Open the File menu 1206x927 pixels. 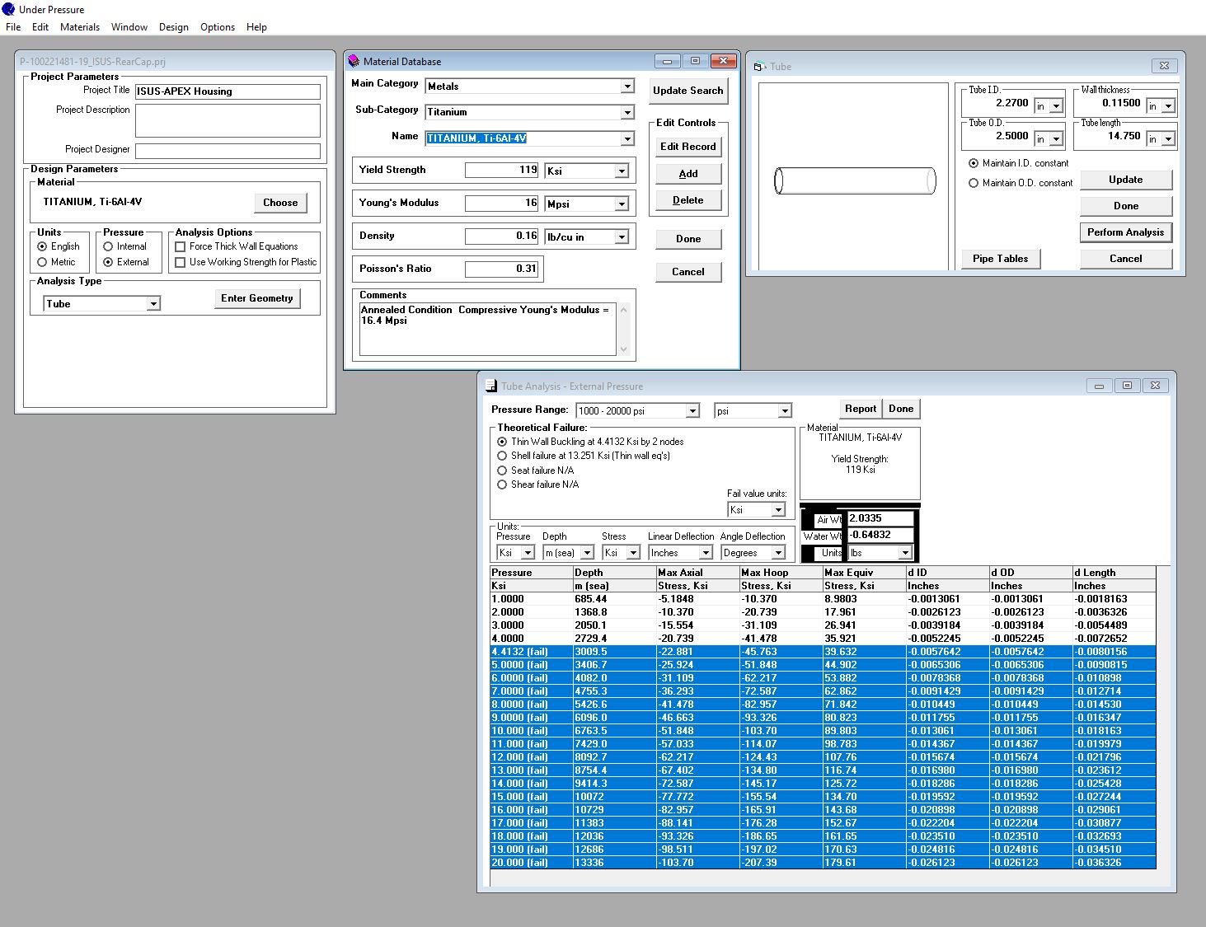[13, 27]
